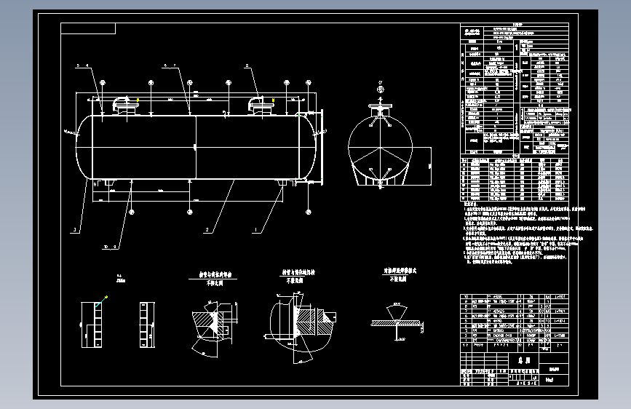The width and height of the screenshot is (631, 409).
Task: Click the '10 9' part callout label
Action: pyautogui.click(x=111, y=247)
